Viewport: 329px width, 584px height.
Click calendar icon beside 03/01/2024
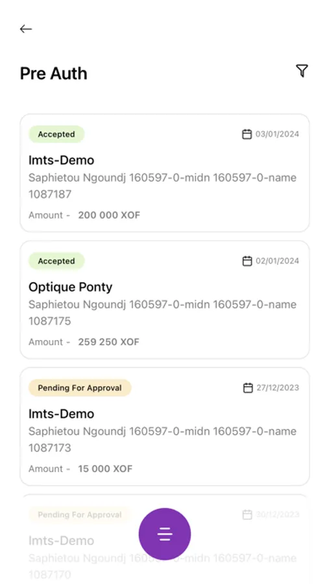tap(247, 134)
